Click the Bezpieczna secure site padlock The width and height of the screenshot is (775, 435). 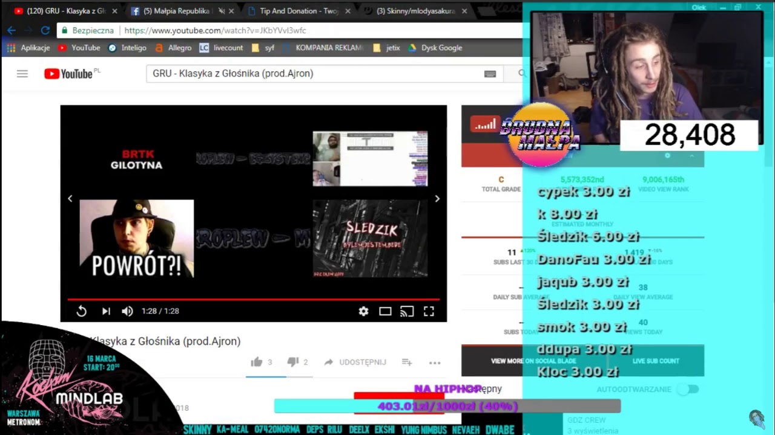(x=64, y=30)
